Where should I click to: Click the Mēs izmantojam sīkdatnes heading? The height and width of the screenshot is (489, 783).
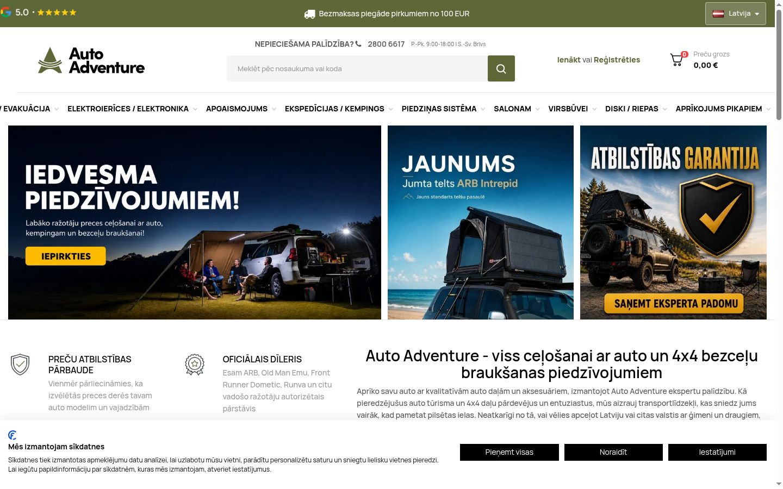[x=56, y=447]
